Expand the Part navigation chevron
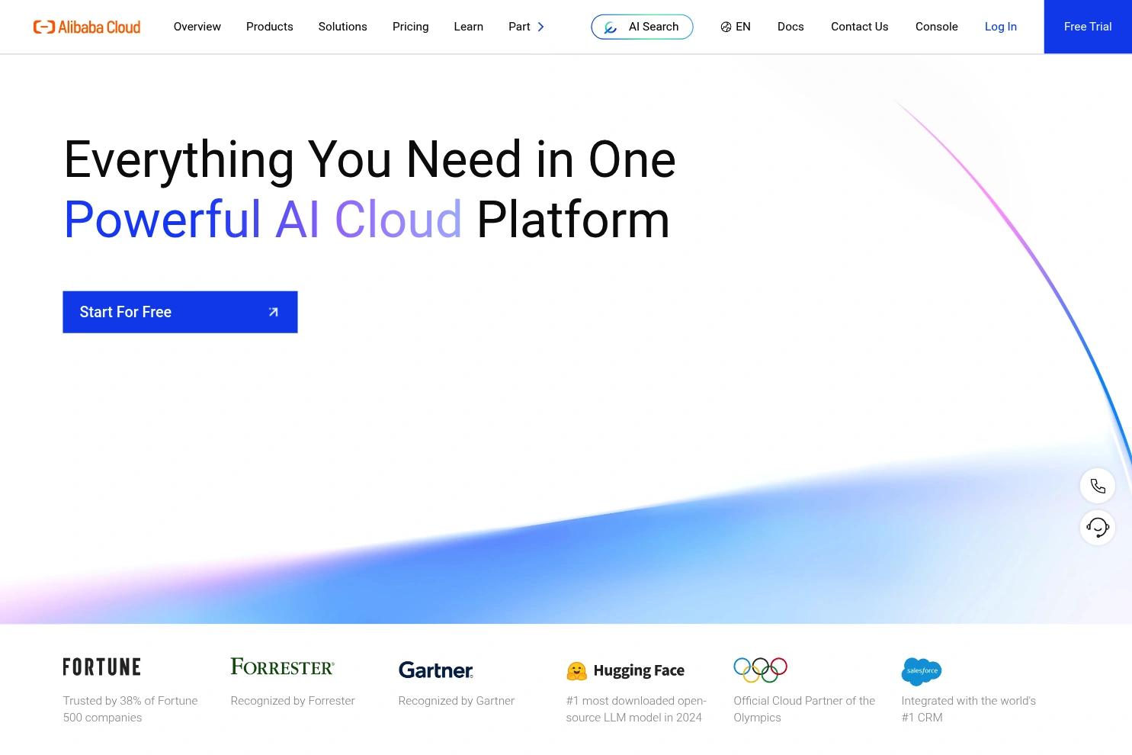This screenshot has height=755, width=1132. [541, 27]
